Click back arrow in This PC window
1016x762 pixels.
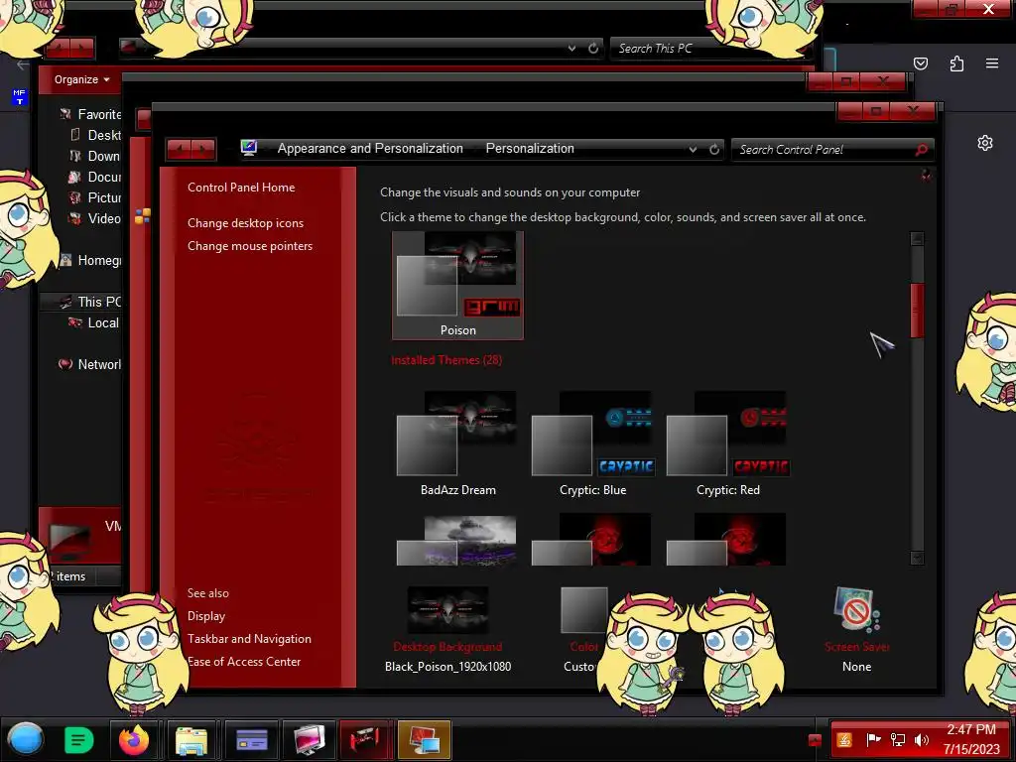57,48
